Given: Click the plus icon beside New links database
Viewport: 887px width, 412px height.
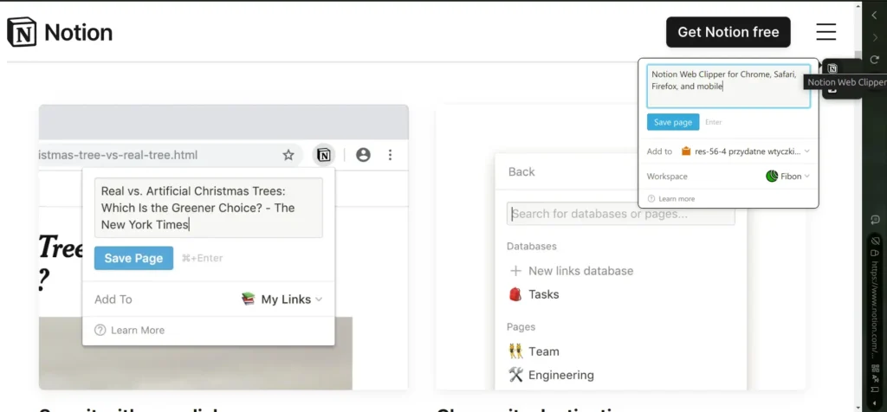Looking at the screenshot, I should coord(515,271).
